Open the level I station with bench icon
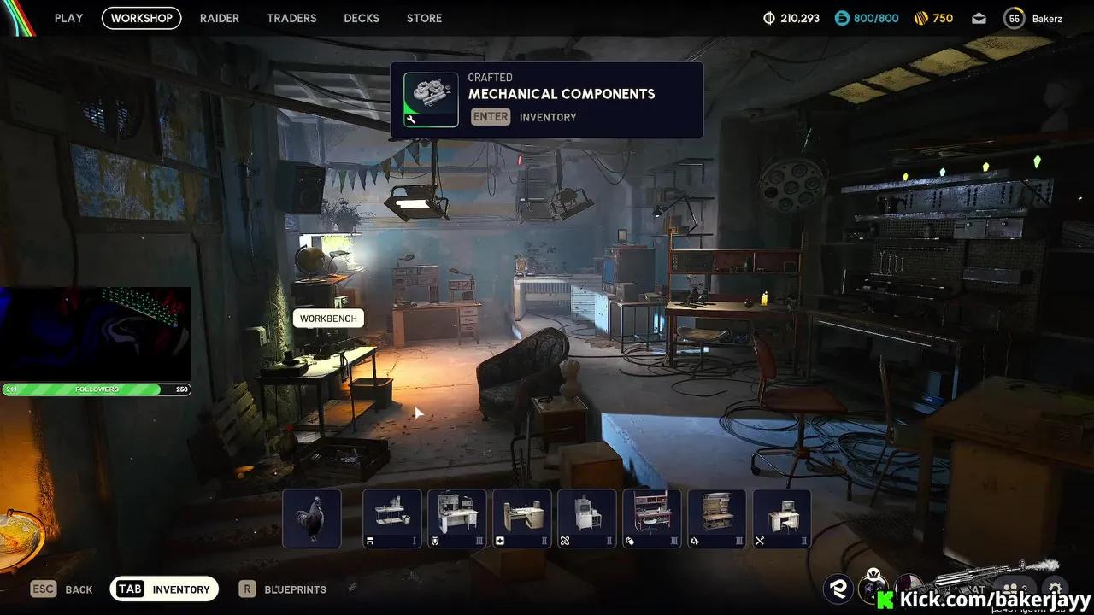The height and width of the screenshot is (615, 1094). click(392, 518)
